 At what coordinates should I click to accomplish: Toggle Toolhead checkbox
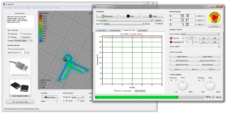point(9,37)
